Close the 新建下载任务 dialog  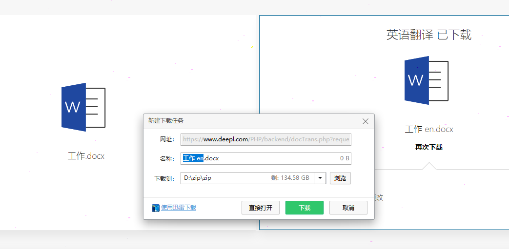pyautogui.click(x=365, y=121)
